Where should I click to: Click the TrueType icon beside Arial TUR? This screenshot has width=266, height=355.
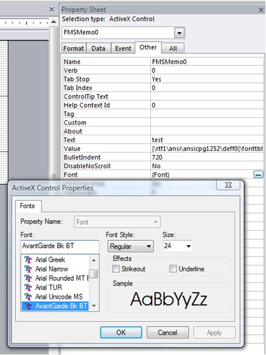pyautogui.click(x=28, y=287)
